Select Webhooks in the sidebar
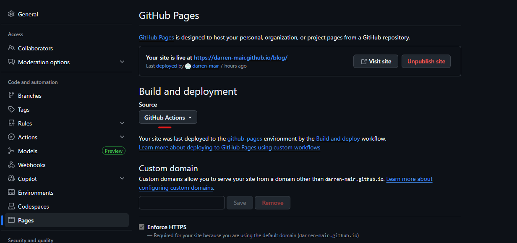The width and height of the screenshot is (517, 243). click(x=67, y=165)
